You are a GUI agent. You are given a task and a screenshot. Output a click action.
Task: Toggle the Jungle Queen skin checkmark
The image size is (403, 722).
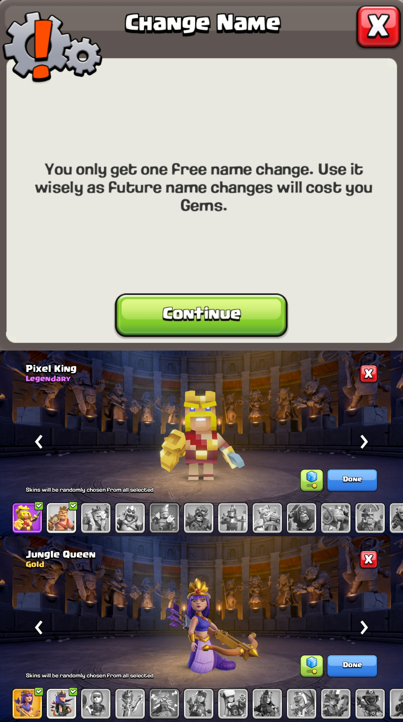(x=39, y=692)
